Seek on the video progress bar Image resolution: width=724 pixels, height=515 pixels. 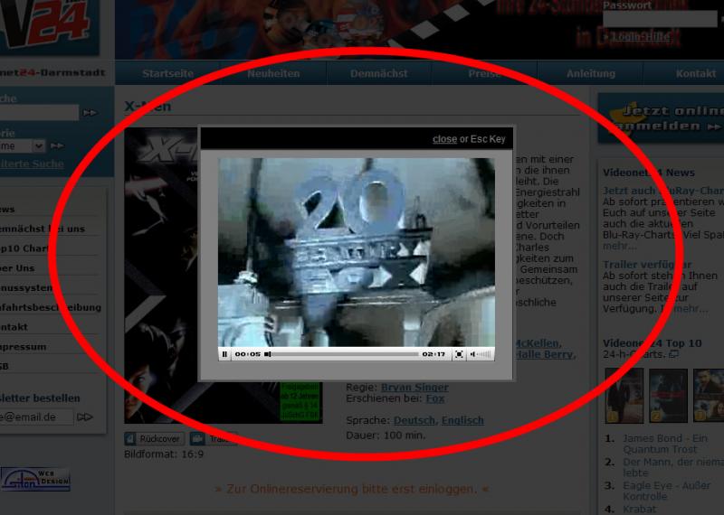point(343,354)
